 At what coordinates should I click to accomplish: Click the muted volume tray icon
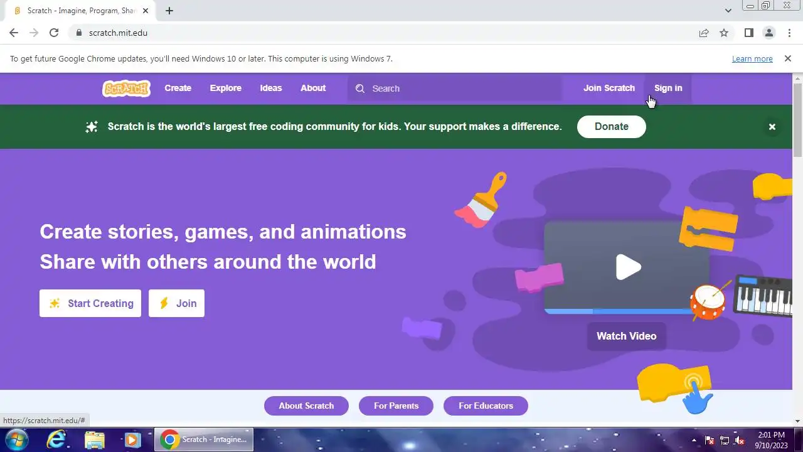[740, 440]
